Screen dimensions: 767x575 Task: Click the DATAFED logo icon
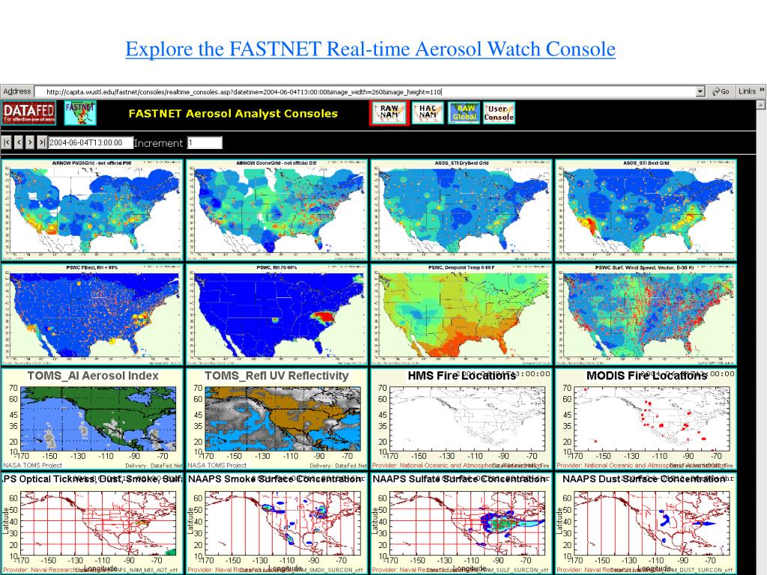(x=29, y=113)
